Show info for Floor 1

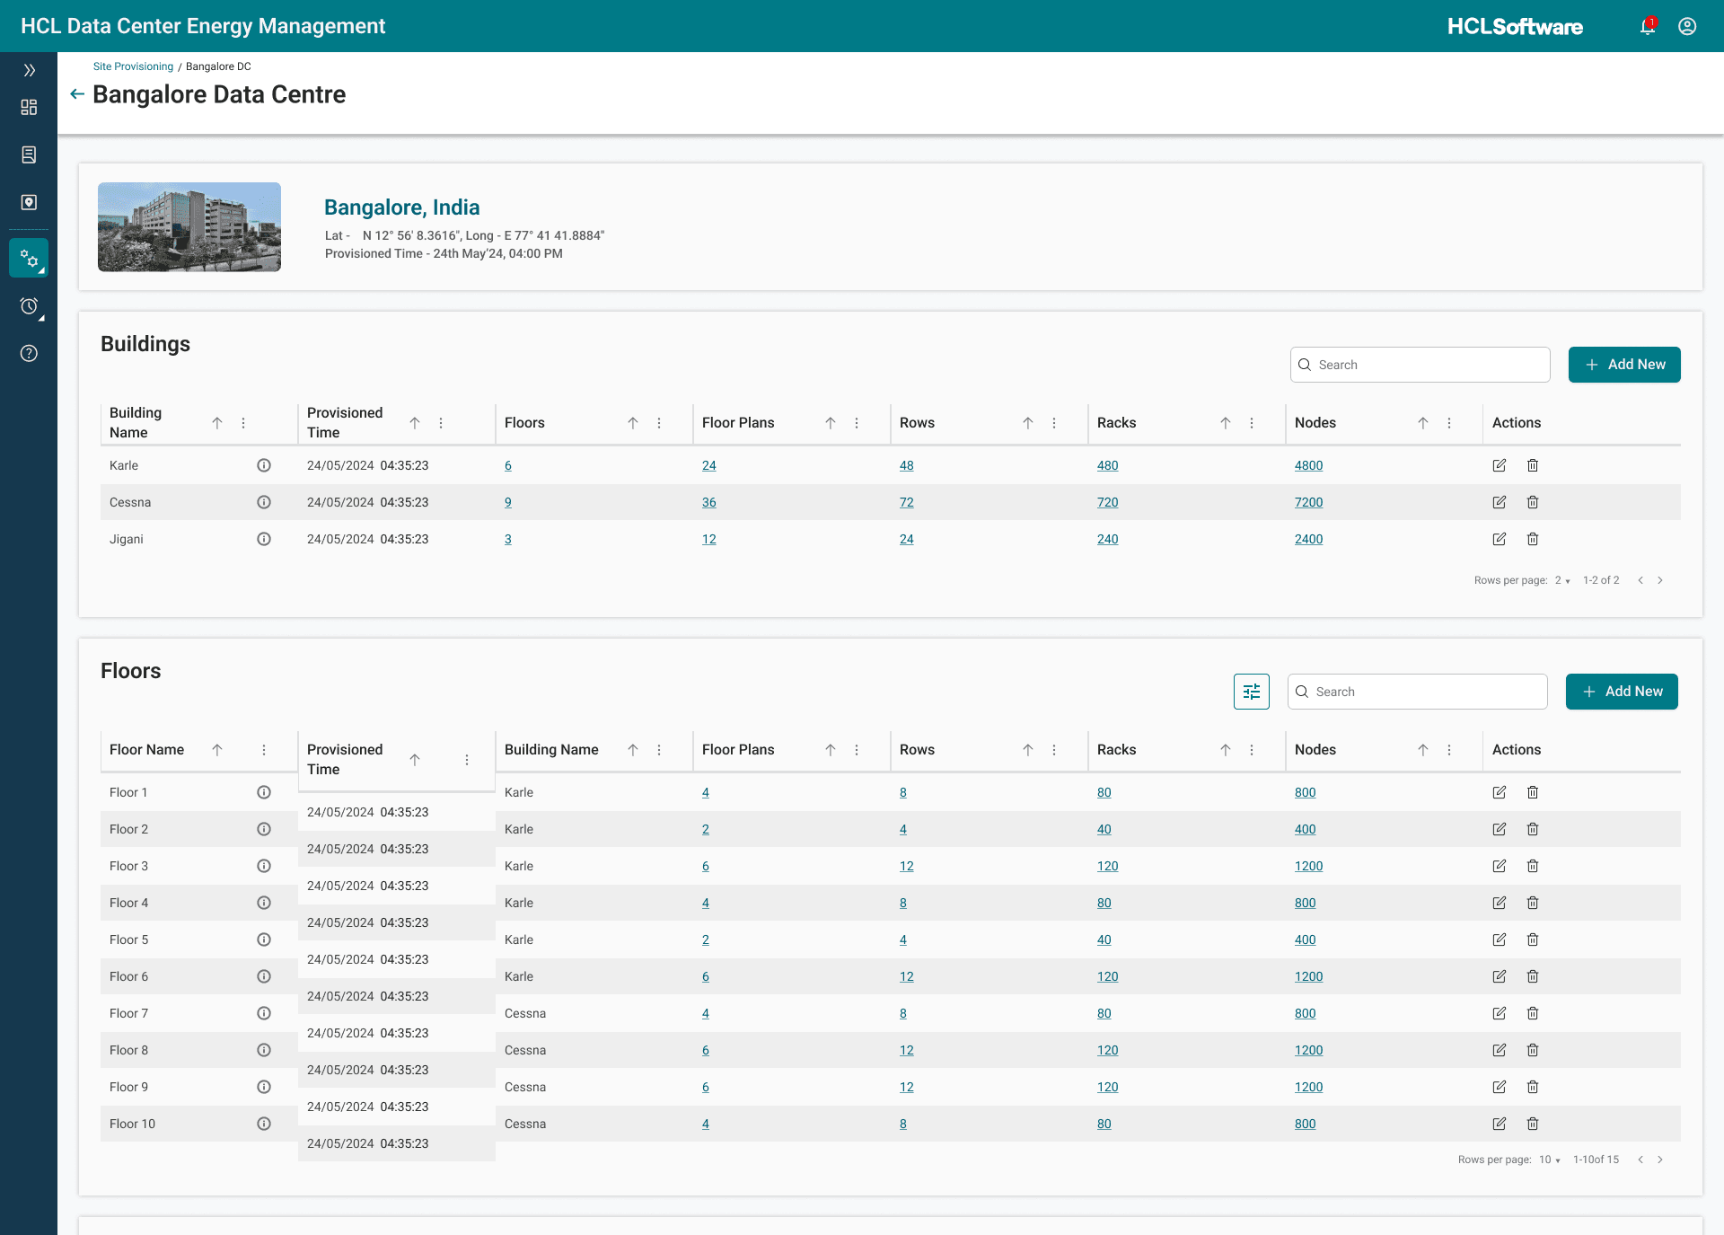(264, 792)
